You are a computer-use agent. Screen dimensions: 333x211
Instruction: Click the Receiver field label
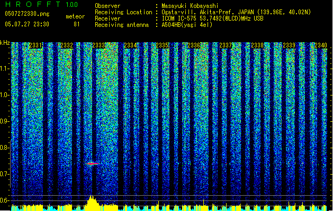tap(107, 18)
